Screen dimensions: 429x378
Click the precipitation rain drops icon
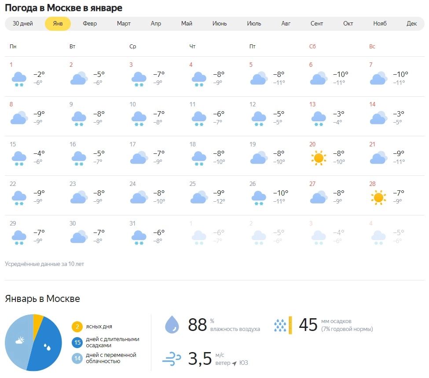pos(280,325)
